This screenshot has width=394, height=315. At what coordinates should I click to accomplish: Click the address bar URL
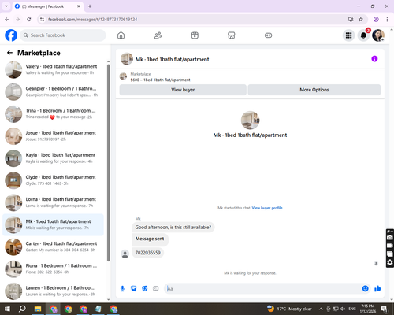[x=93, y=20]
